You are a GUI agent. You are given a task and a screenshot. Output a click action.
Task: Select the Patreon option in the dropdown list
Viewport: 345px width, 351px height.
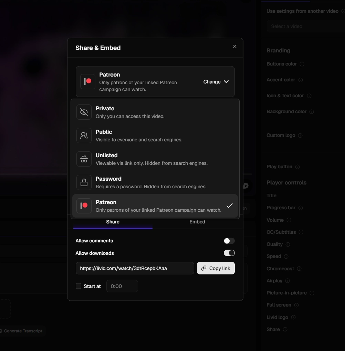[155, 206]
